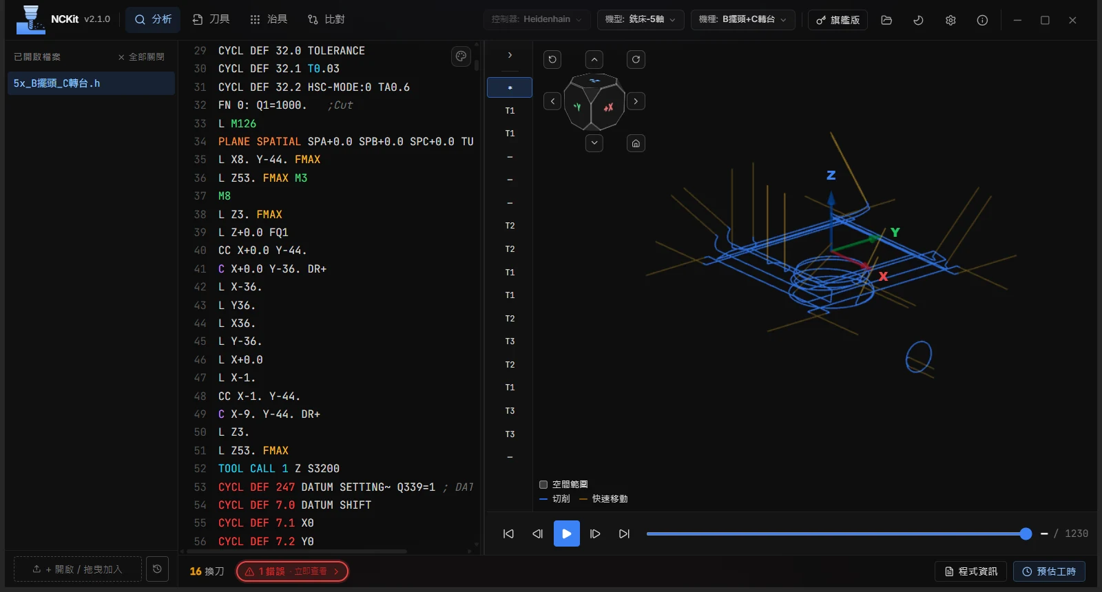Expand the tool list side panel chevron
This screenshot has height=592, width=1102.
510,55
